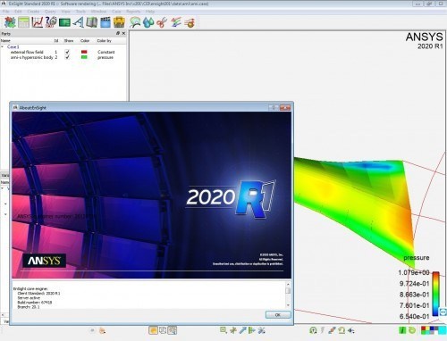Click the pressure color legend bar
447x341 pixels.
[435, 294]
